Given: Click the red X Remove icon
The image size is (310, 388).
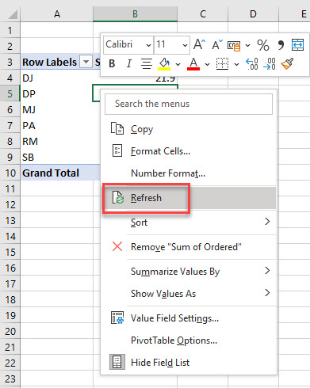Looking at the screenshot, I should tap(117, 246).
